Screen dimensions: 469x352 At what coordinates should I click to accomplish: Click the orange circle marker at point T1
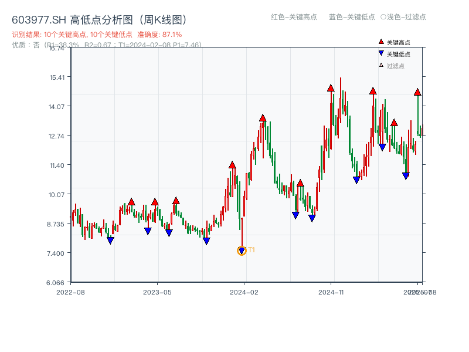click(x=242, y=251)
